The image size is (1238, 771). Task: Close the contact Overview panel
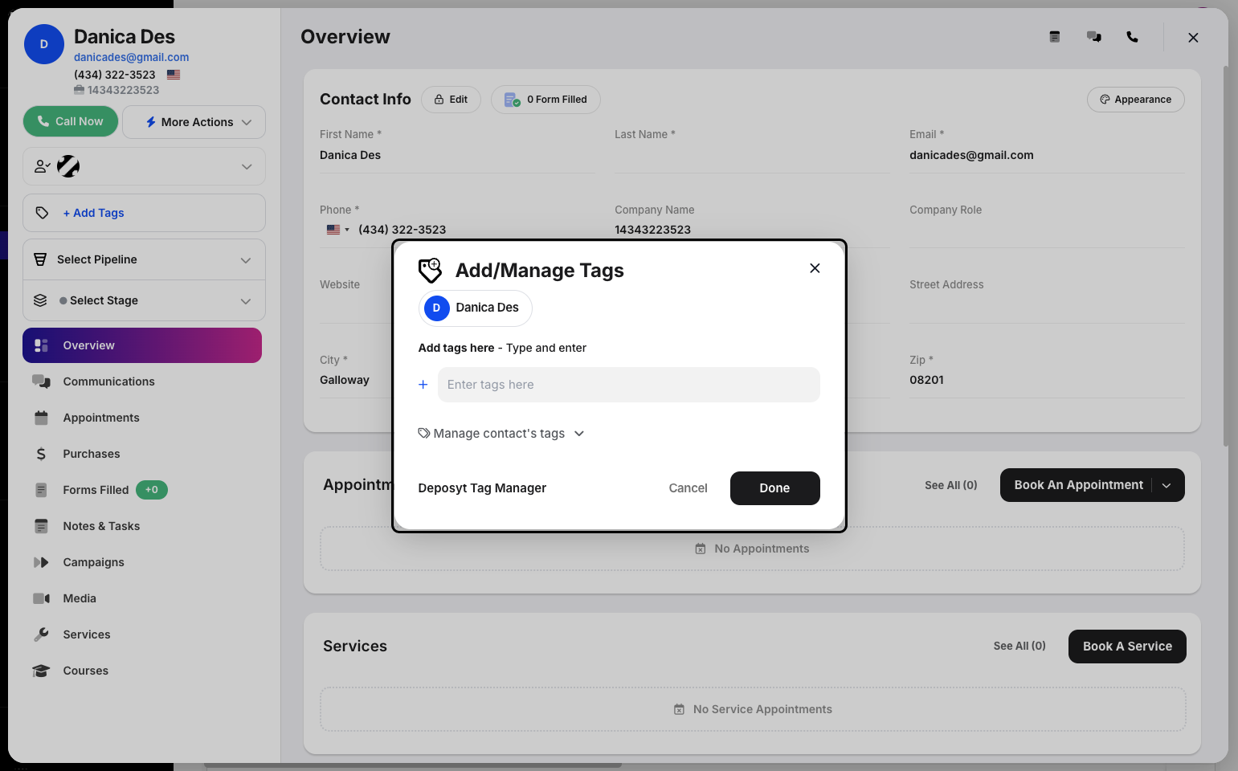pos(1193,38)
